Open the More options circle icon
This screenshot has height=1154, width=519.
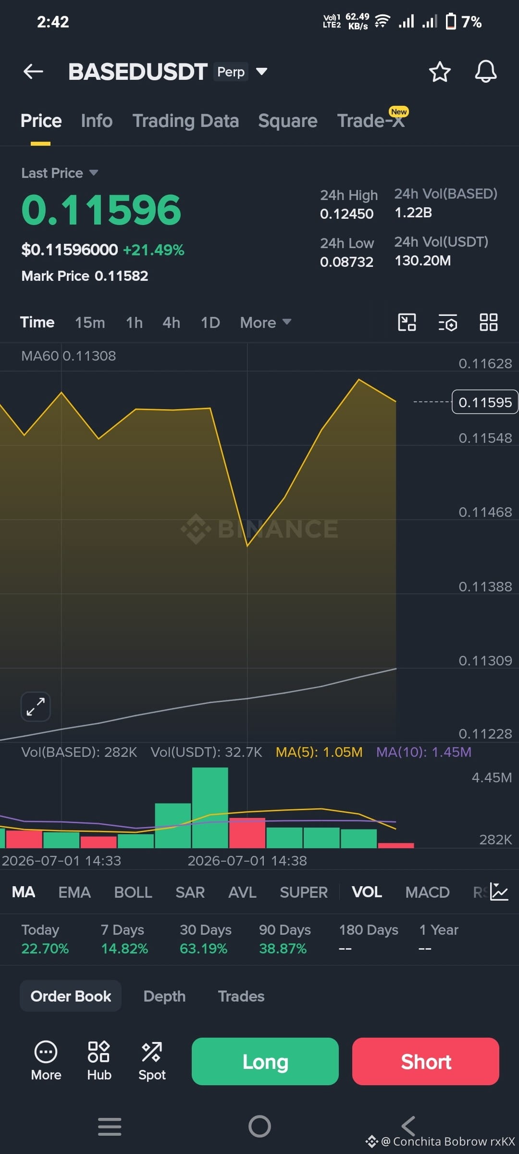pyautogui.click(x=46, y=1053)
